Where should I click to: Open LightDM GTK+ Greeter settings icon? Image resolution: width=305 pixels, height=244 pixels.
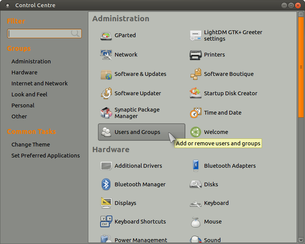pos(195,35)
